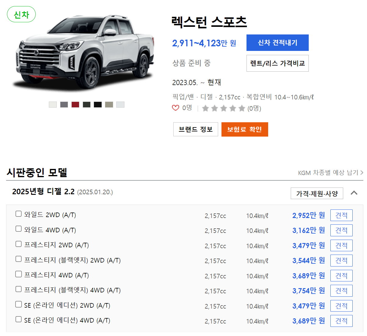Click the 상품 준비 중 text

[191, 63]
